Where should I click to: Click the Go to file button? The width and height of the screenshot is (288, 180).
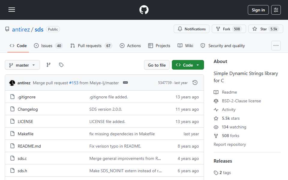point(157,65)
